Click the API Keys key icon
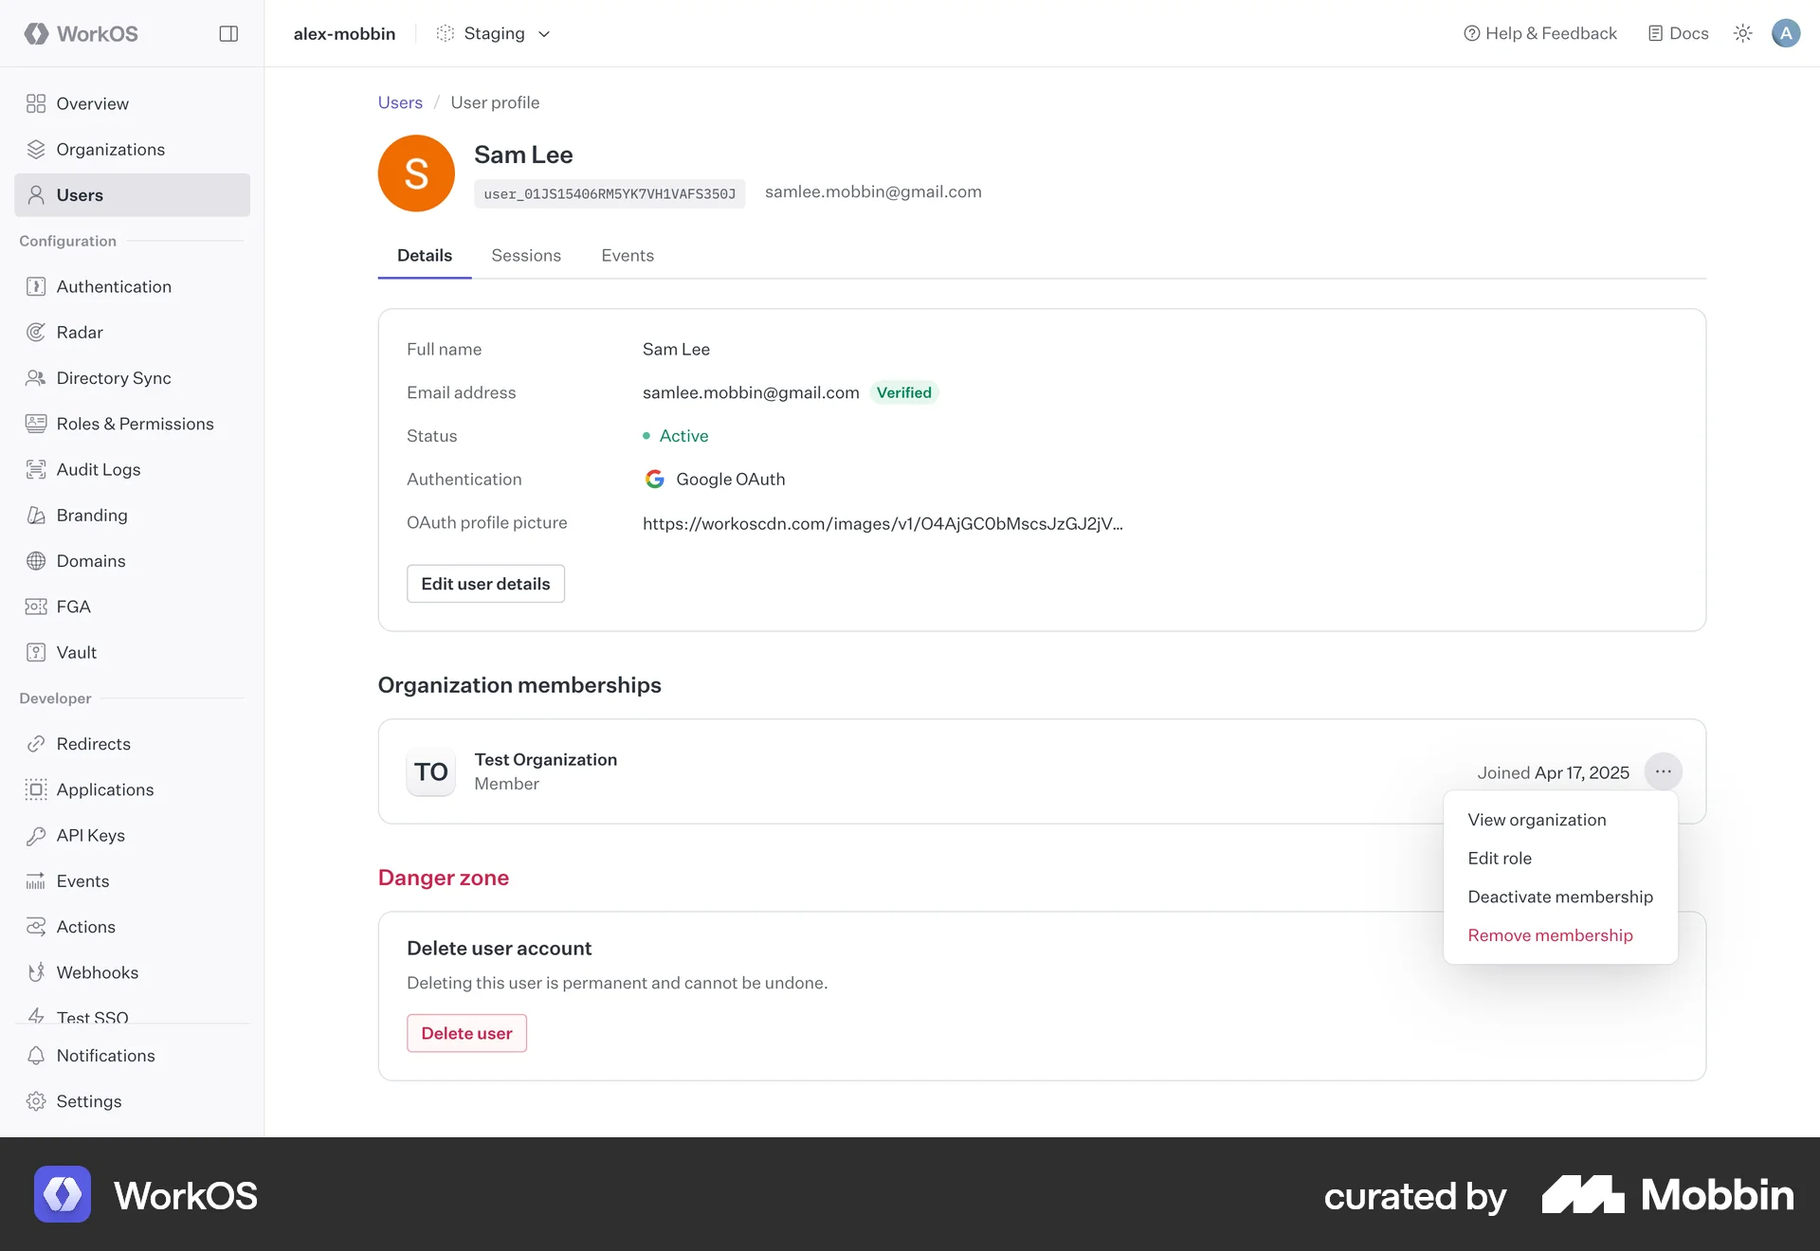This screenshot has height=1251, width=1820. pyautogui.click(x=36, y=835)
